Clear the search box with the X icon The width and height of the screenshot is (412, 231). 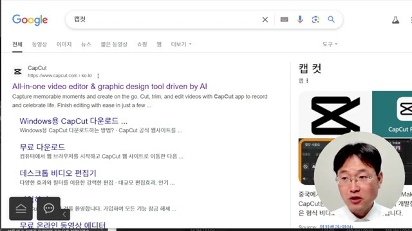265,20
